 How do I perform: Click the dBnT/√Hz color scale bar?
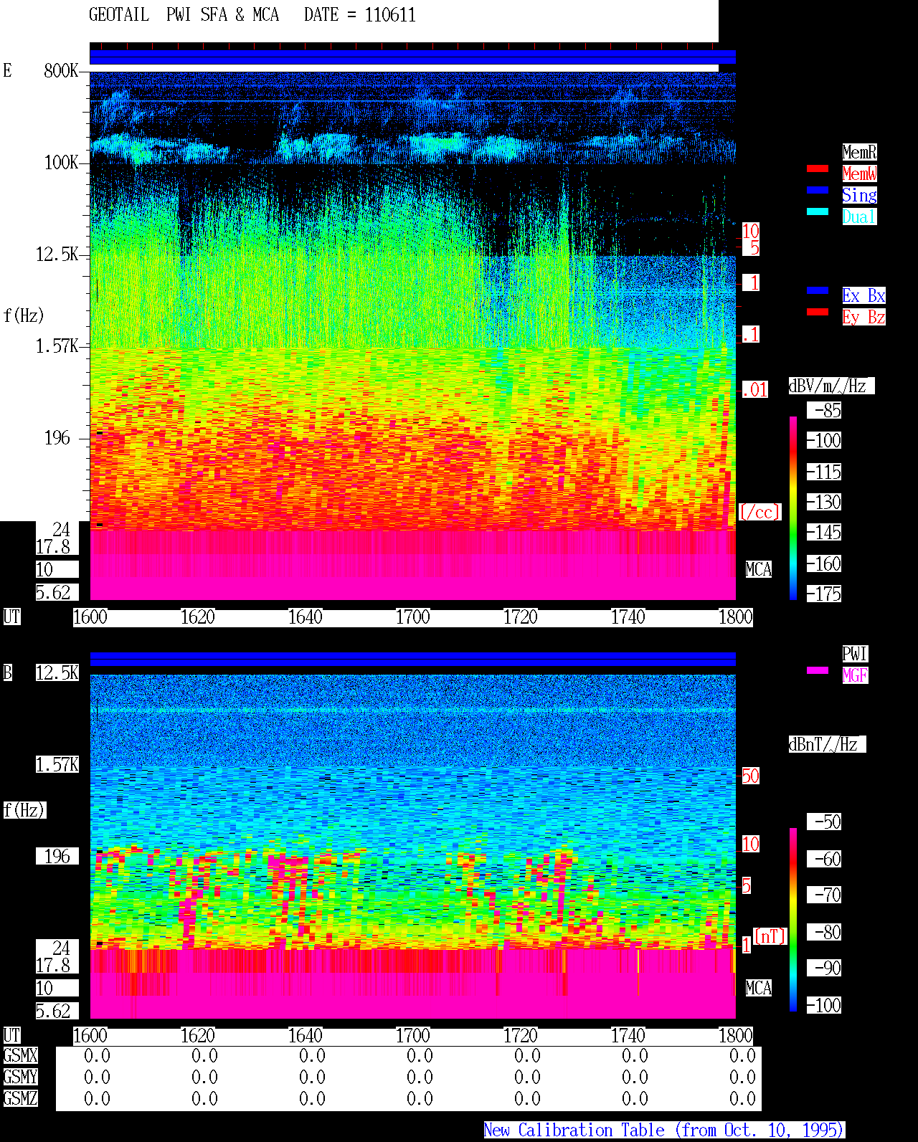(x=793, y=920)
